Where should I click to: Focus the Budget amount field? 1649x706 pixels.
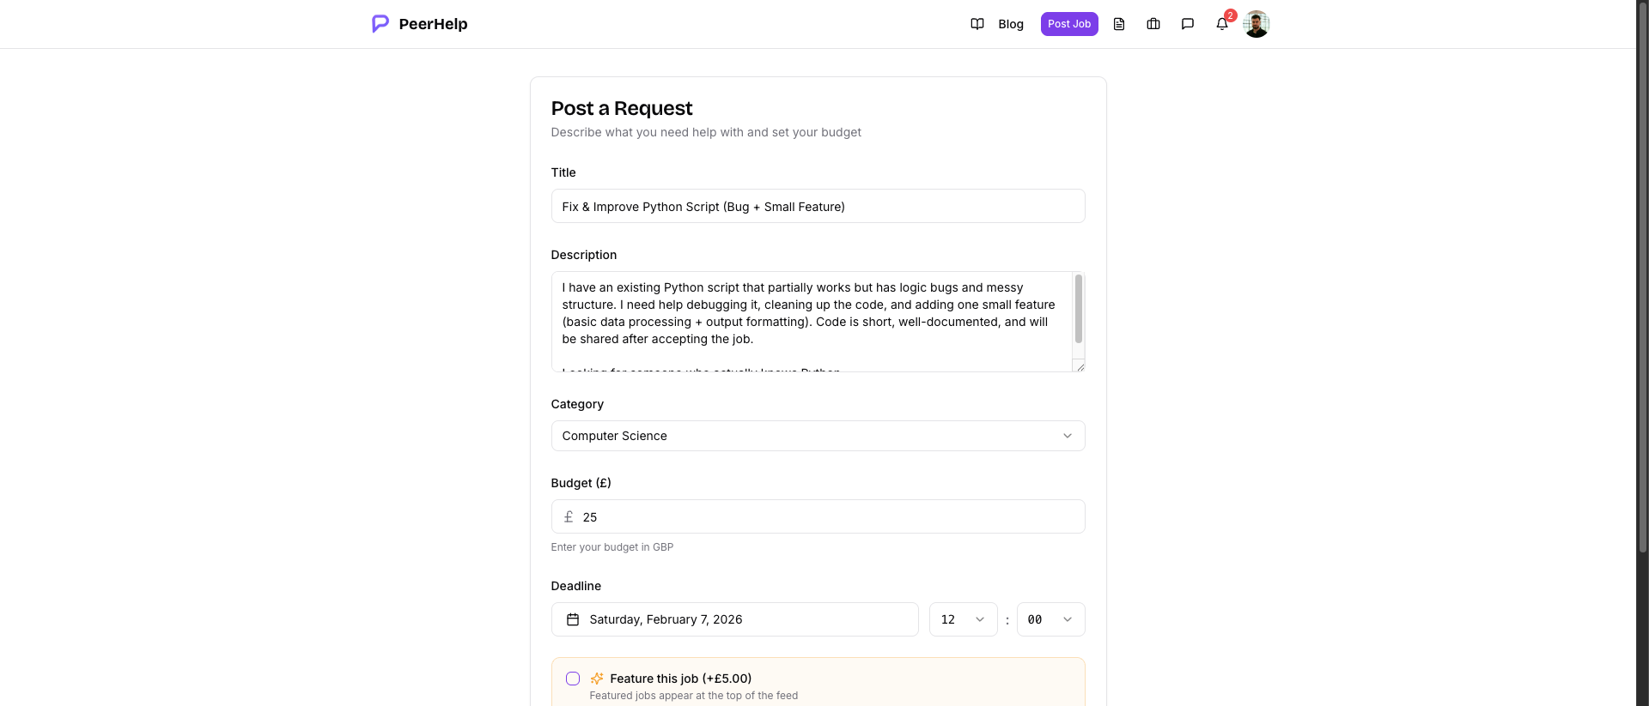click(x=824, y=517)
